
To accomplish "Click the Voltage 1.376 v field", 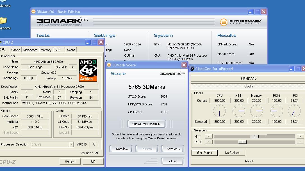I will pyautogui.click(x=67, y=78).
